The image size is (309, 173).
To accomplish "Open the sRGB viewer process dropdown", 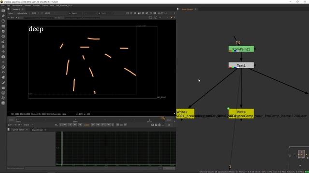I will (50, 13).
